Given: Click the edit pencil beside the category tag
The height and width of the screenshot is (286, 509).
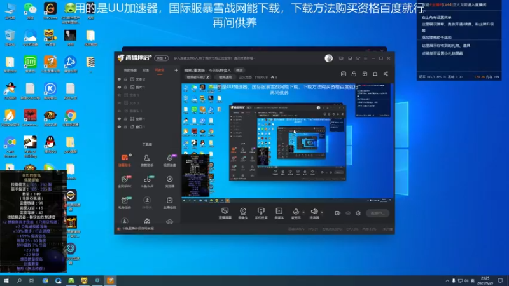Looking at the screenshot, I should click(208, 77).
